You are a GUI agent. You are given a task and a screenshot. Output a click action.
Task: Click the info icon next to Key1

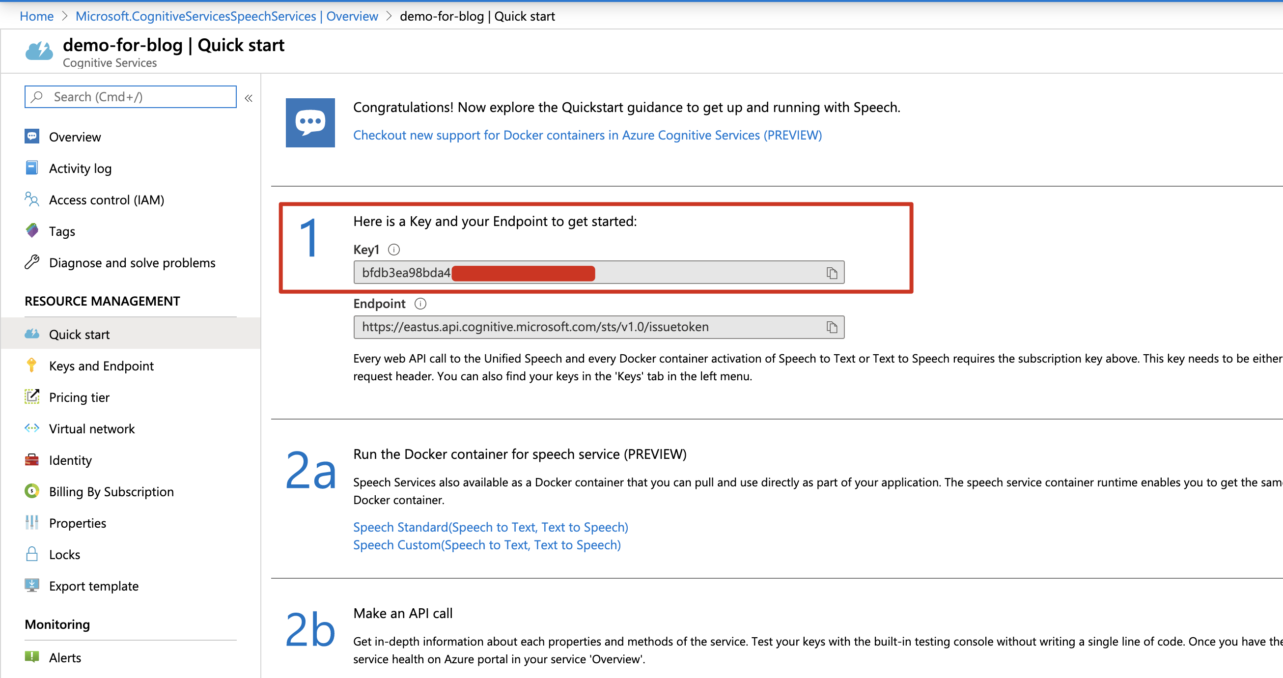(393, 250)
